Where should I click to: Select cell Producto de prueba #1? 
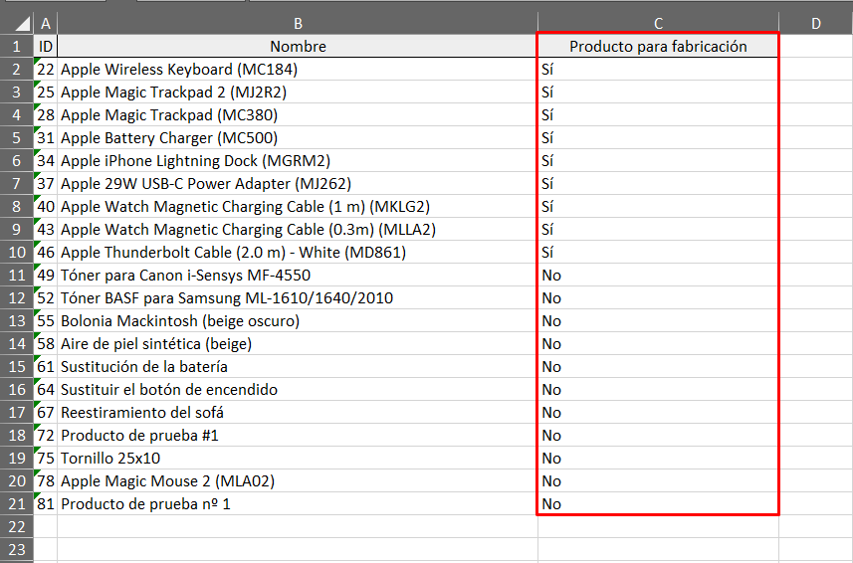pos(298,436)
